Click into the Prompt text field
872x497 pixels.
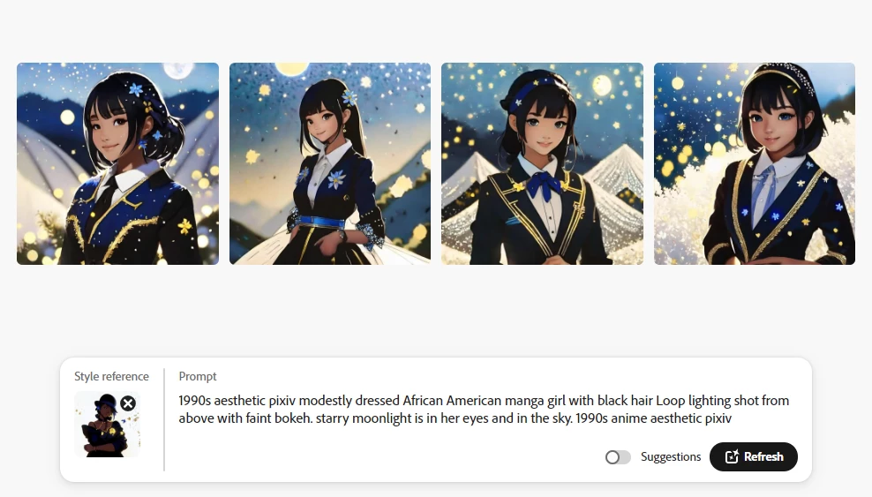click(x=484, y=409)
